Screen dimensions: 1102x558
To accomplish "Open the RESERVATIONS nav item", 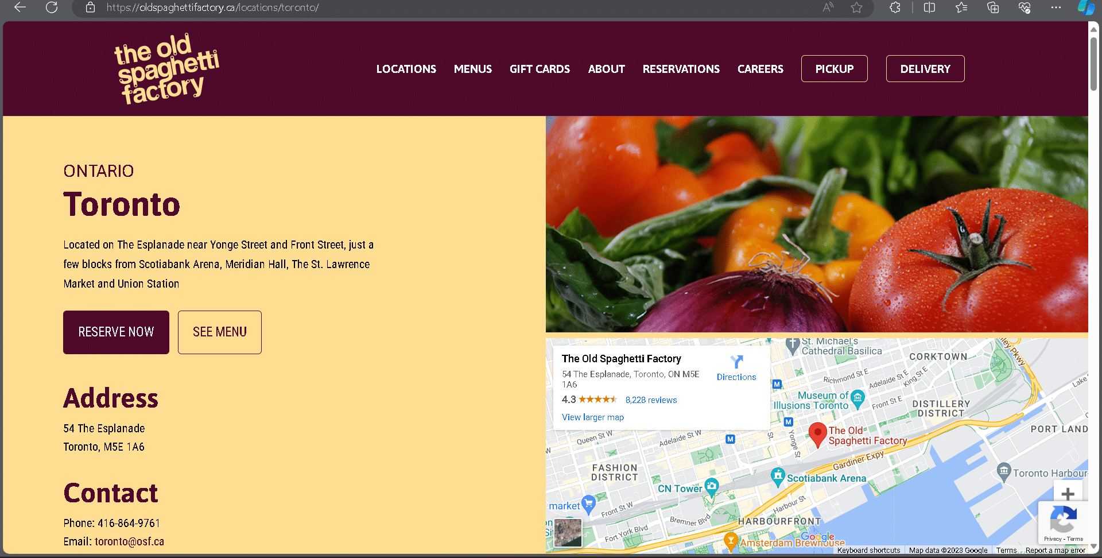I will [x=681, y=69].
